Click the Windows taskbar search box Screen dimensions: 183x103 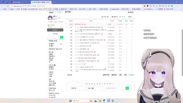coord(83,101)
